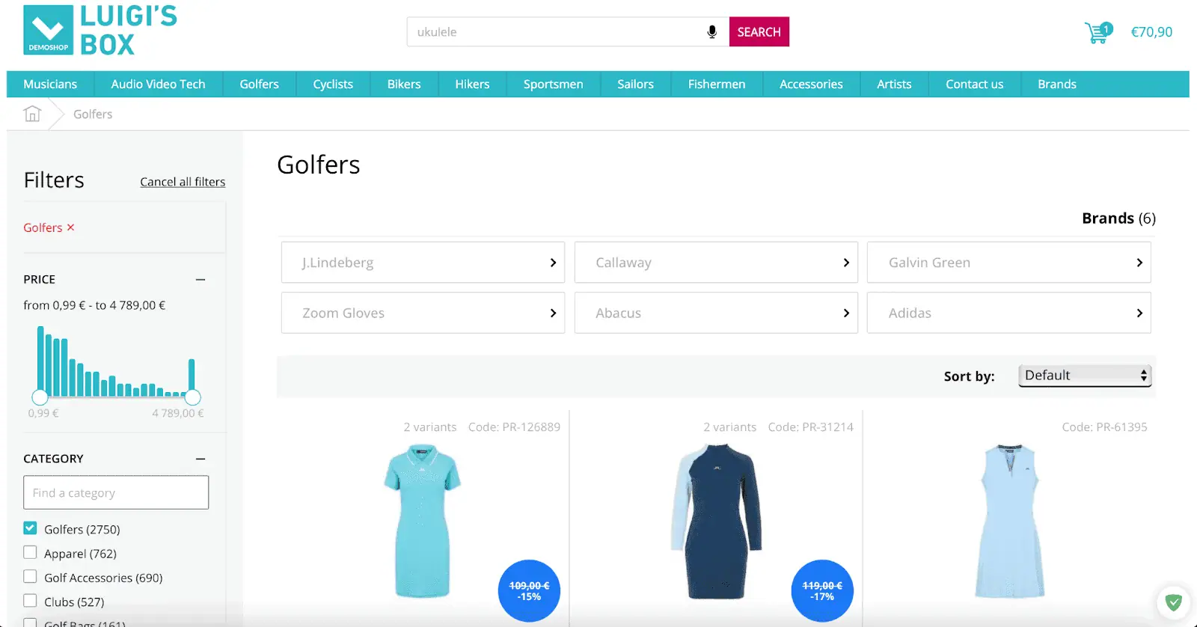Open the Sort by dropdown
Viewport: 1197px width, 627px height.
(x=1085, y=376)
